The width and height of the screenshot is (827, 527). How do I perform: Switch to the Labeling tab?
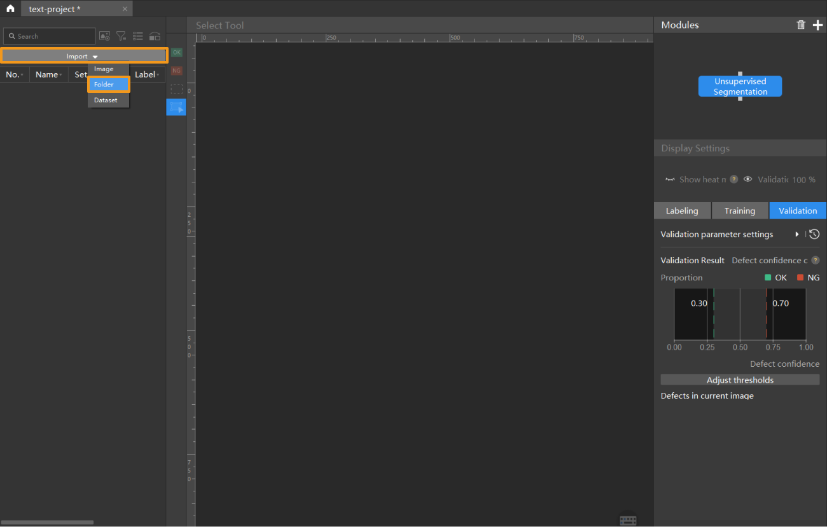tap(682, 210)
